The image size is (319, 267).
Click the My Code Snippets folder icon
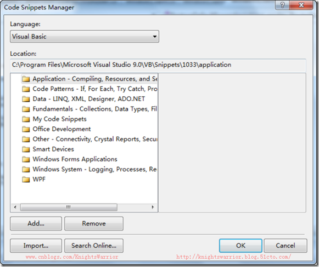(x=26, y=119)
